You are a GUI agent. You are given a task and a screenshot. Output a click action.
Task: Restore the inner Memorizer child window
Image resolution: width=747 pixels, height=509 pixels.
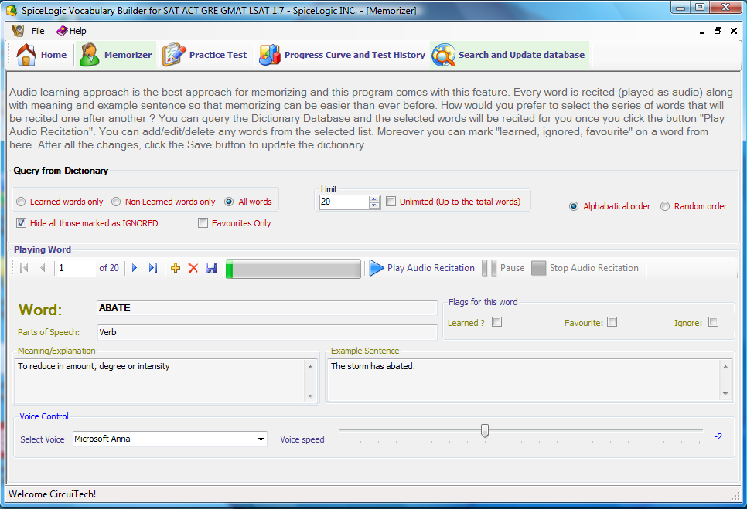tap(718, 31)
